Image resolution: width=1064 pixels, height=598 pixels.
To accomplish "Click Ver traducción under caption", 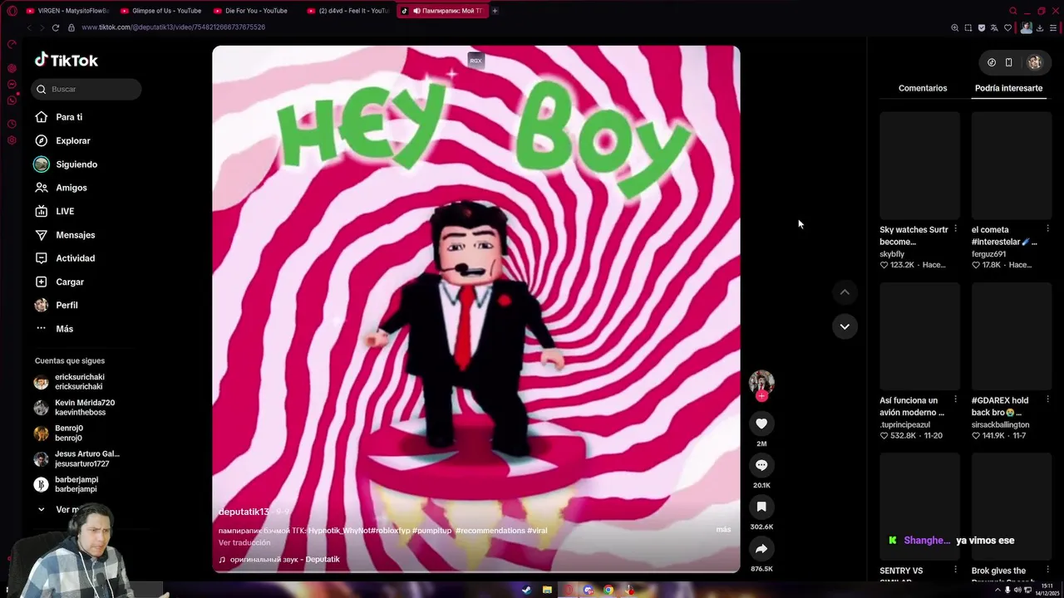I will tap(244, 542).
